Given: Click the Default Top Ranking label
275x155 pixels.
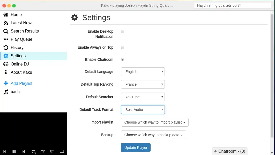Looking at the screenshot, I should (97, 84).
